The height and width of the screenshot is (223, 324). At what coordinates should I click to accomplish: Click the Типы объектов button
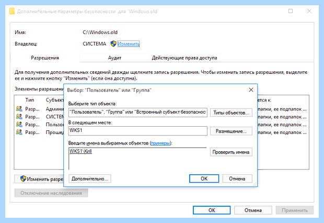[x=231, y=113]
